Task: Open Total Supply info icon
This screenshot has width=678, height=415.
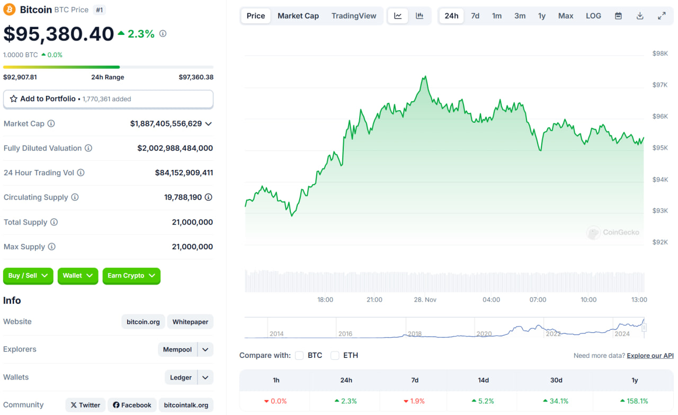Action: [53, 222]
